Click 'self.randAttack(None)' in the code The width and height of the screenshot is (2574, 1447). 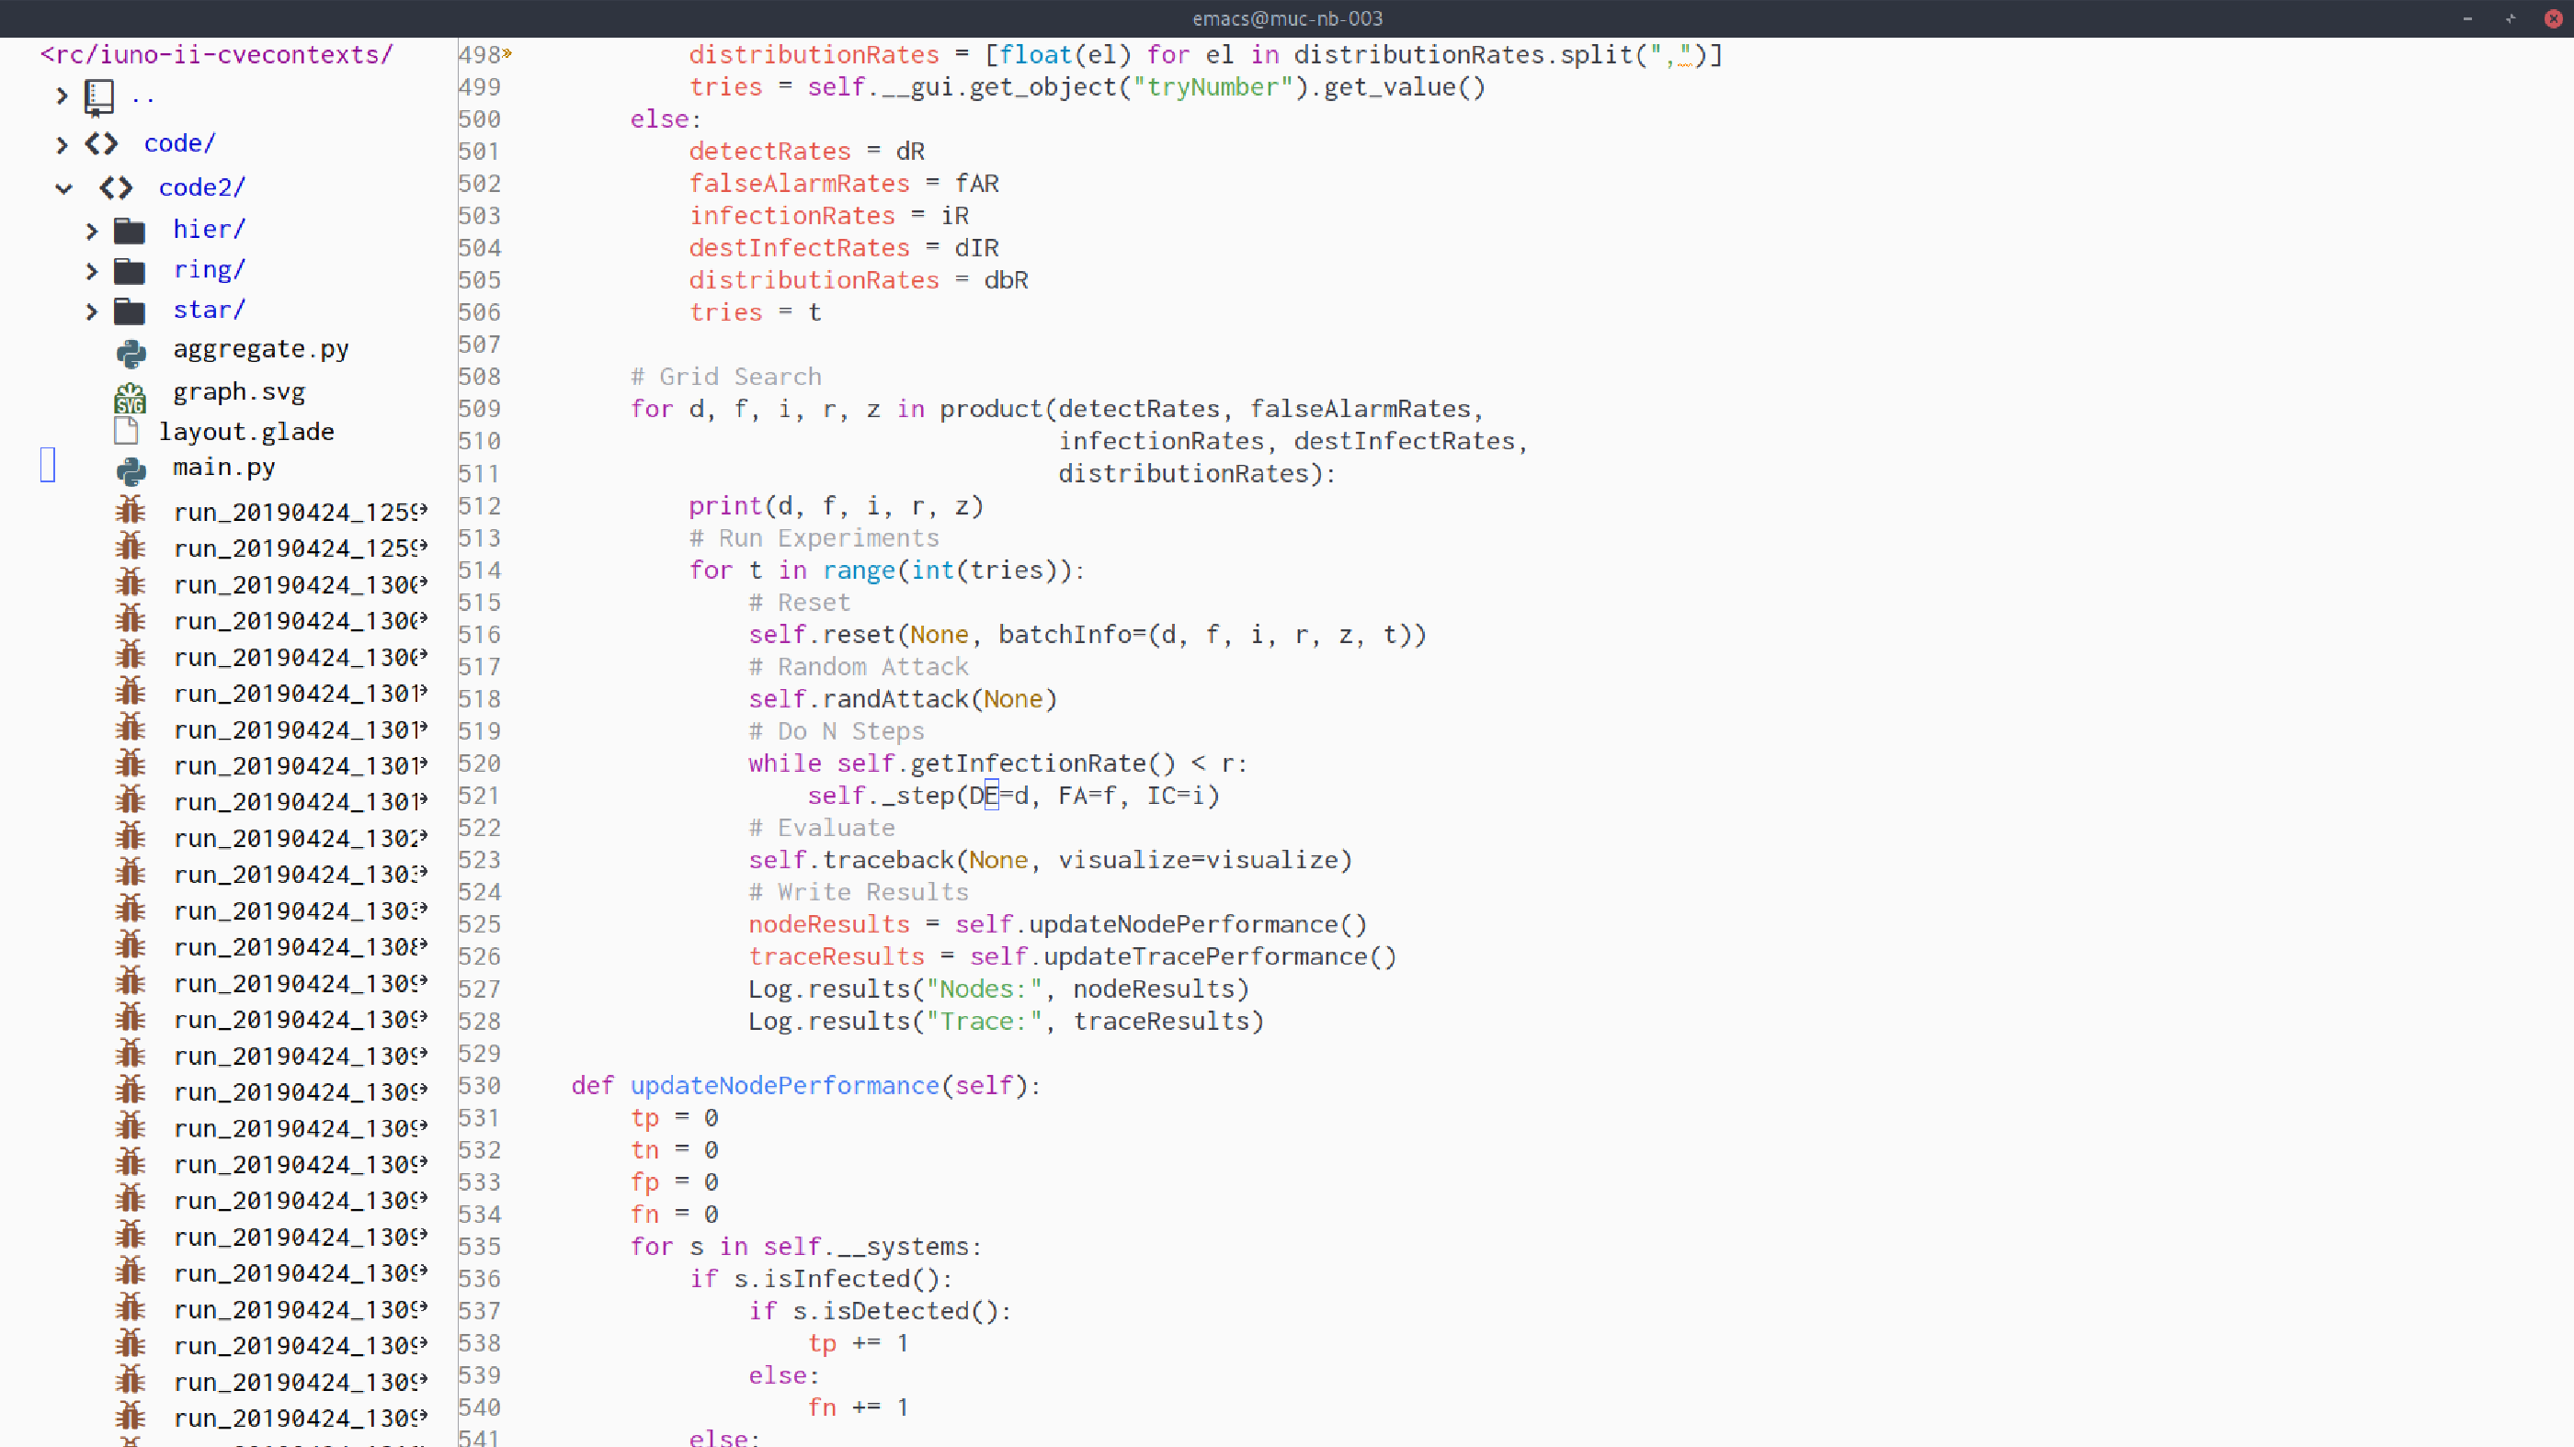click(x=903, y=700)
